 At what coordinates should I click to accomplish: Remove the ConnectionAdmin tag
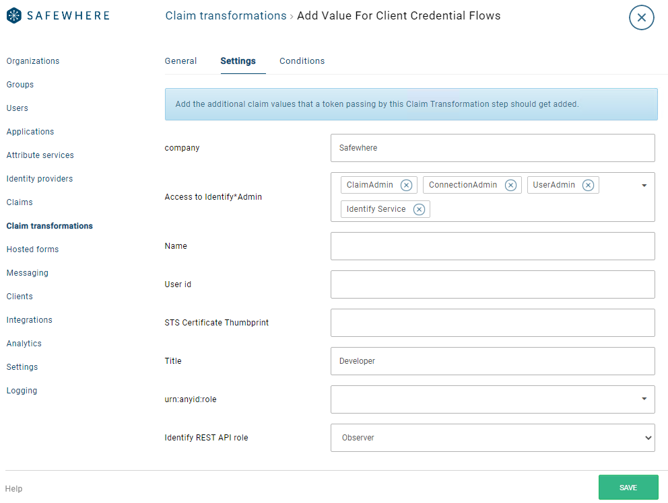click(510, 185)
